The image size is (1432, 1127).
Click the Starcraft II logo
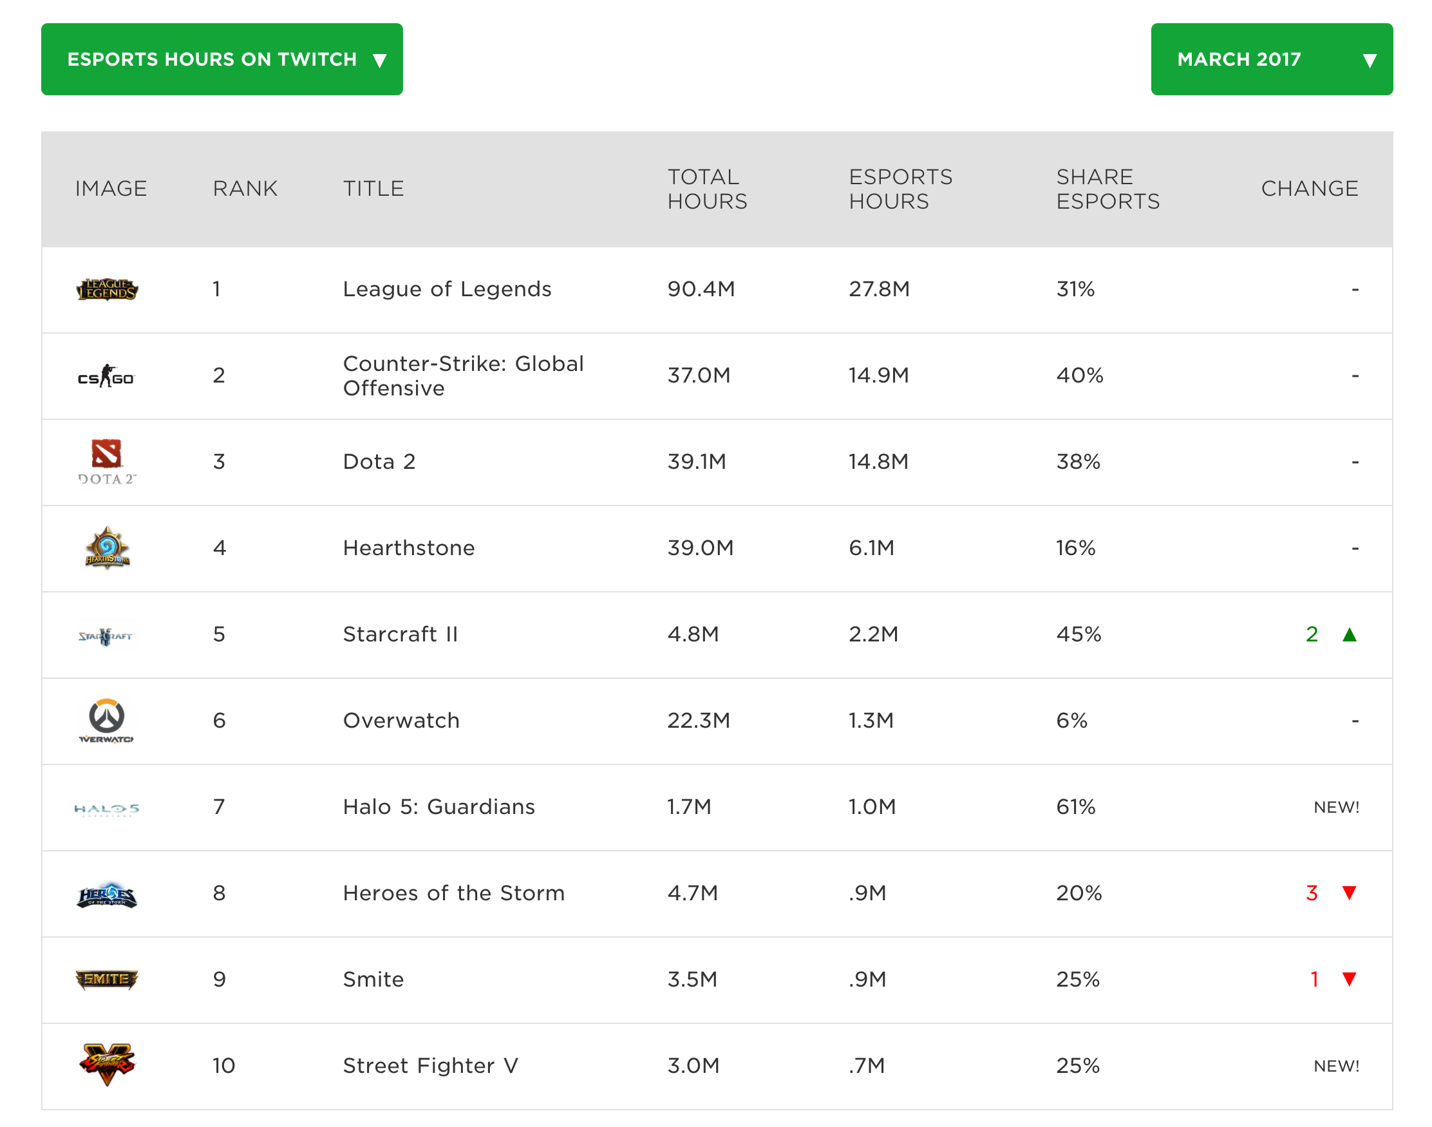(x=106, y=635)
